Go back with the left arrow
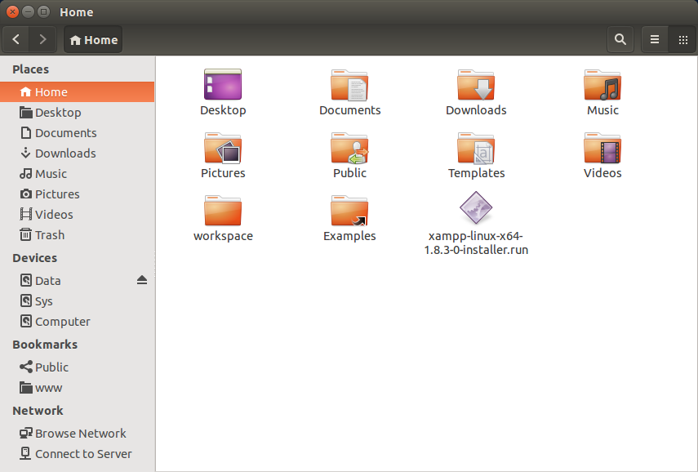 16,39
